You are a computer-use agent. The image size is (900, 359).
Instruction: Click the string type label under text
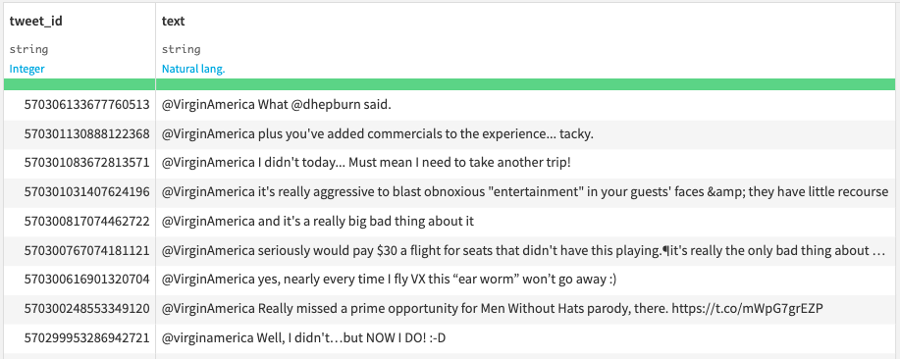(x=182, y=49)
